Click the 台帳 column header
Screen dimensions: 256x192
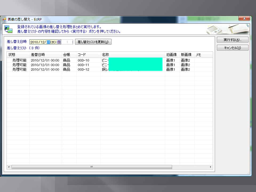pyautogui.click(x=69, y=55)
